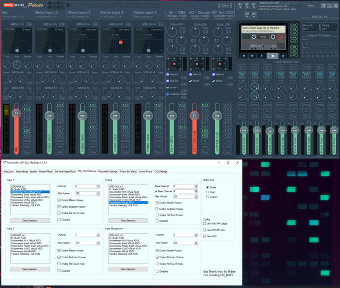Toggle the M.C button on B1 OBS strip
Screen dimensions: 340x288
tap(183, 141)
